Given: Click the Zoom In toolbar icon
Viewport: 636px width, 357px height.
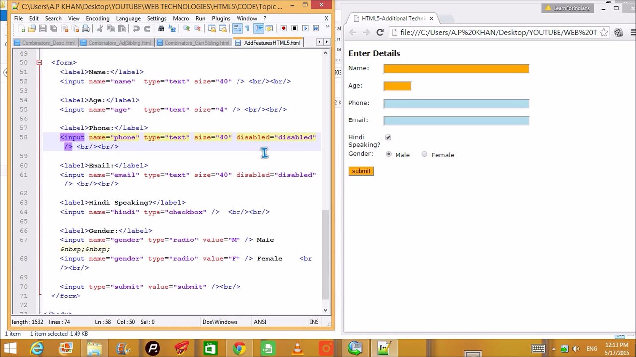Looking at the screenshot, I should pos(186,29).
